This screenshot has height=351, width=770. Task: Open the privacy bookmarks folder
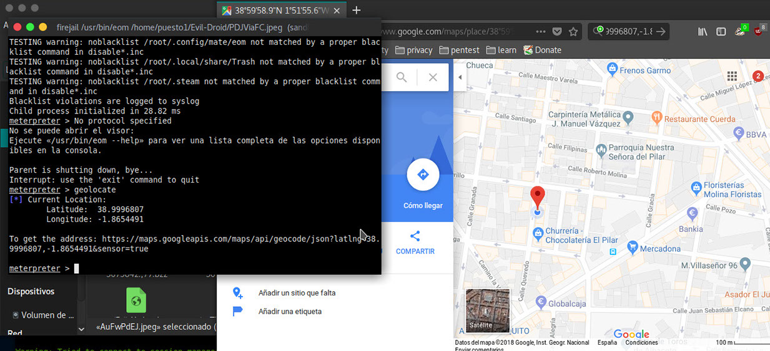[x=413, y=50]
